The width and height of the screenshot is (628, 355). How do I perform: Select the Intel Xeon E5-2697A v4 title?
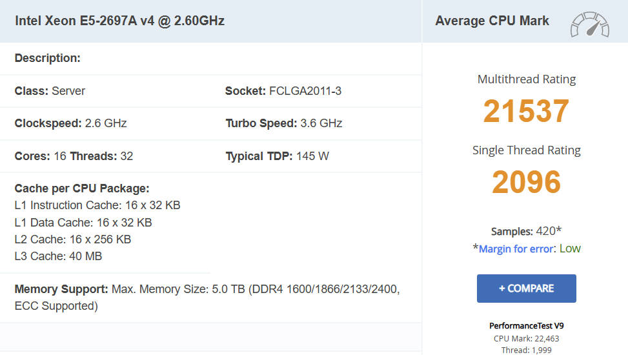(x=120, y=21)
